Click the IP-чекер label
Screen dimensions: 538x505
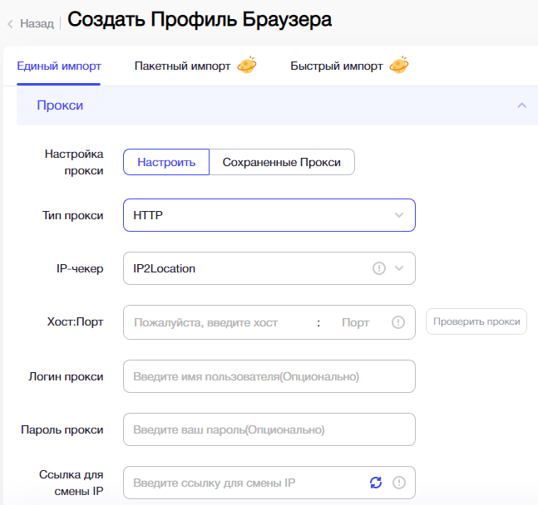click(80, 268)
